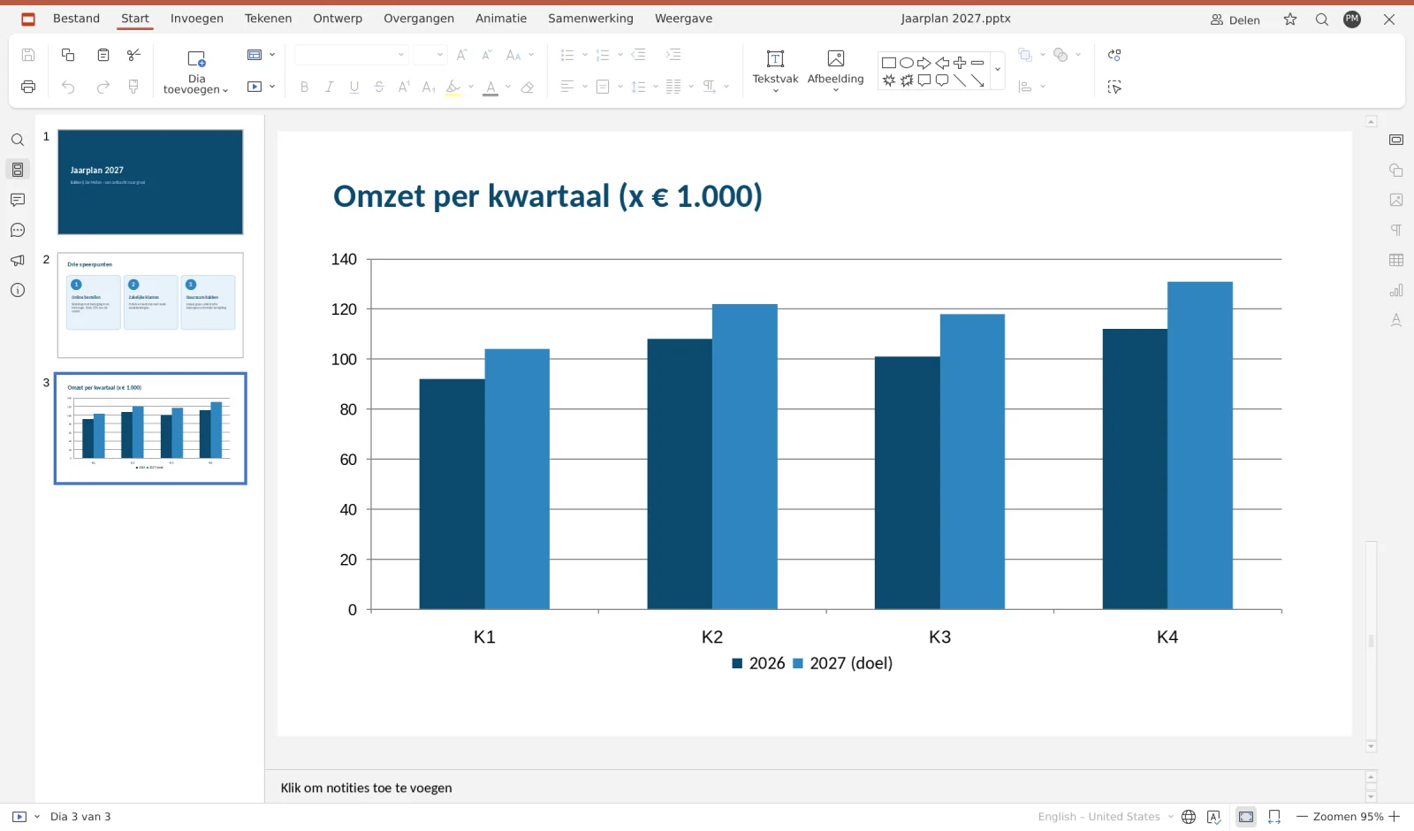Click the Delen share button

(x=1235, y=19)
